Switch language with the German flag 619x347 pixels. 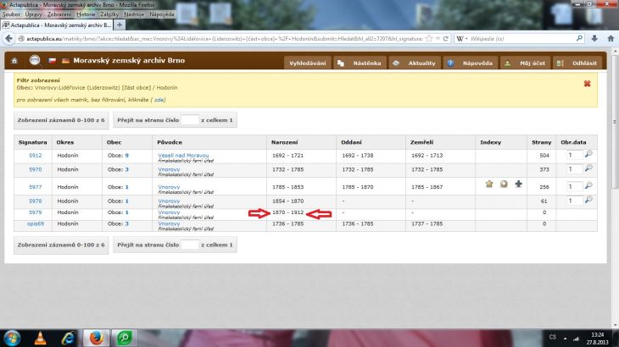coord(65,61)
